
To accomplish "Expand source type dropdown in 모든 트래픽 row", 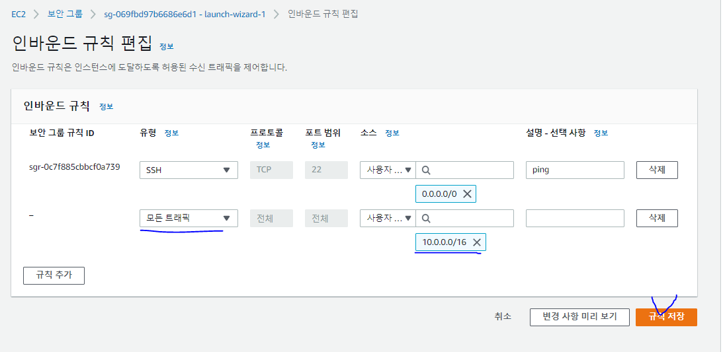I will 388,218.
